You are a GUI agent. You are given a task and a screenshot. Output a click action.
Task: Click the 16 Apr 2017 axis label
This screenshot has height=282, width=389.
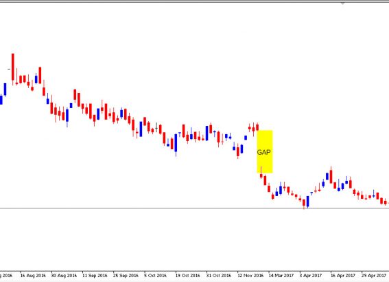click(343, 276)
